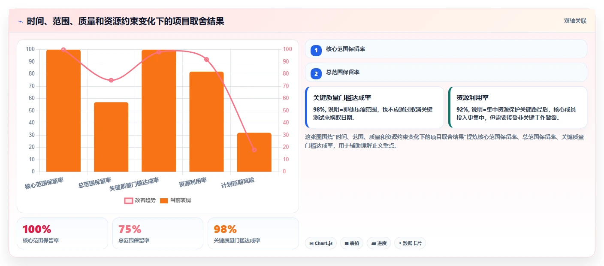Click the 表格 tag chip
This screenshot has height=266, width=604.
(x=352, y=243)
